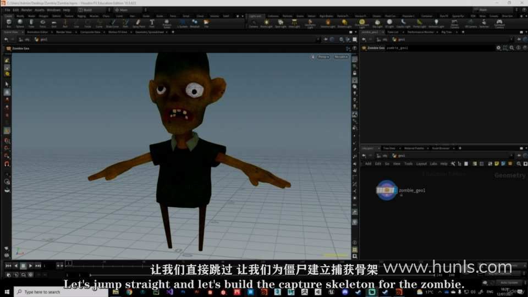Add a Point Light from the shelf

coord(266,23)
